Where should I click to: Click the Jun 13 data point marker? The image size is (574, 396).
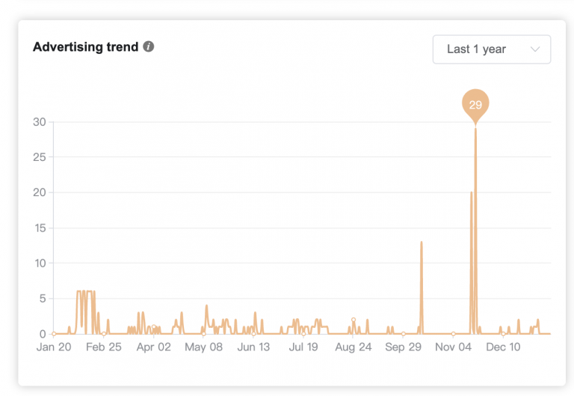pos(253,334)
